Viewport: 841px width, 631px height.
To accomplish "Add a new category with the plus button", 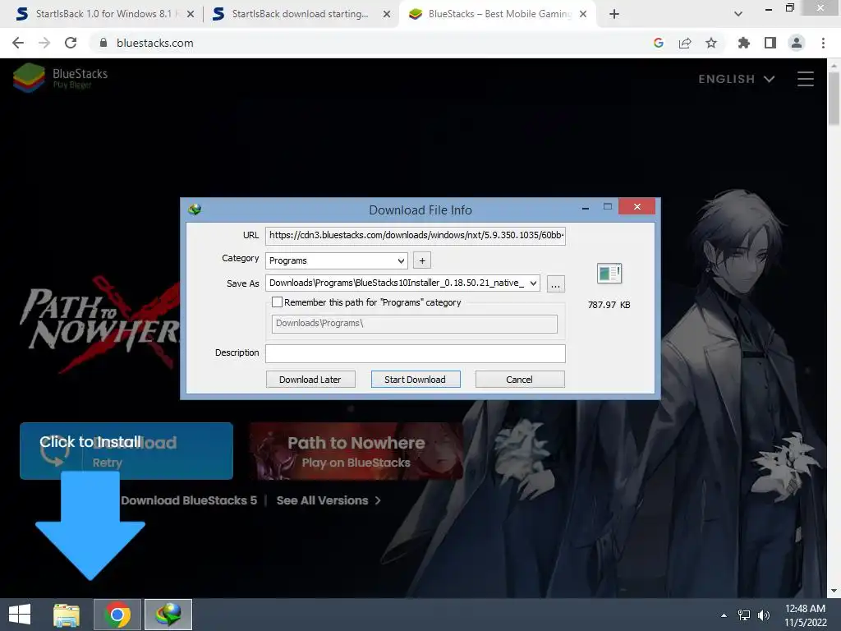I will click(422, 260).
